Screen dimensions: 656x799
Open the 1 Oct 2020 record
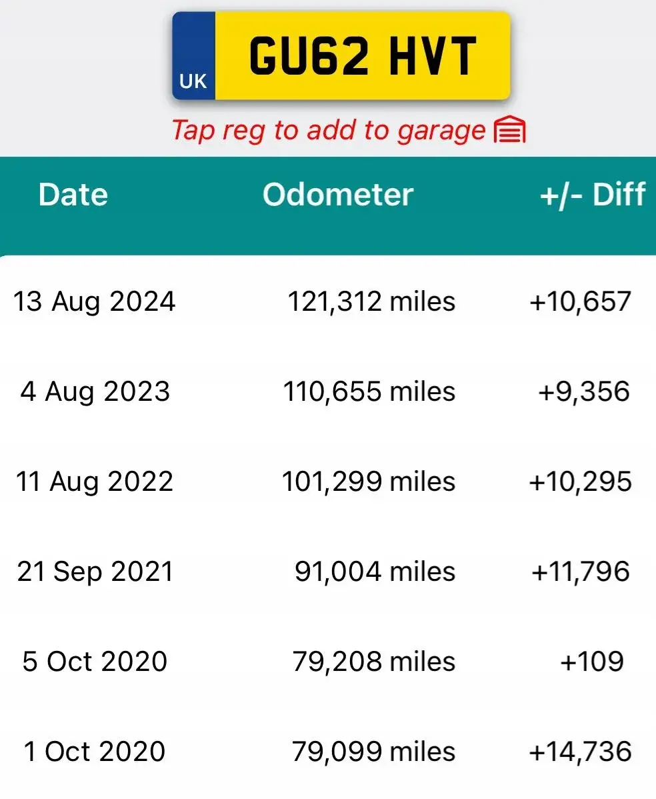[x=328, y=752]
